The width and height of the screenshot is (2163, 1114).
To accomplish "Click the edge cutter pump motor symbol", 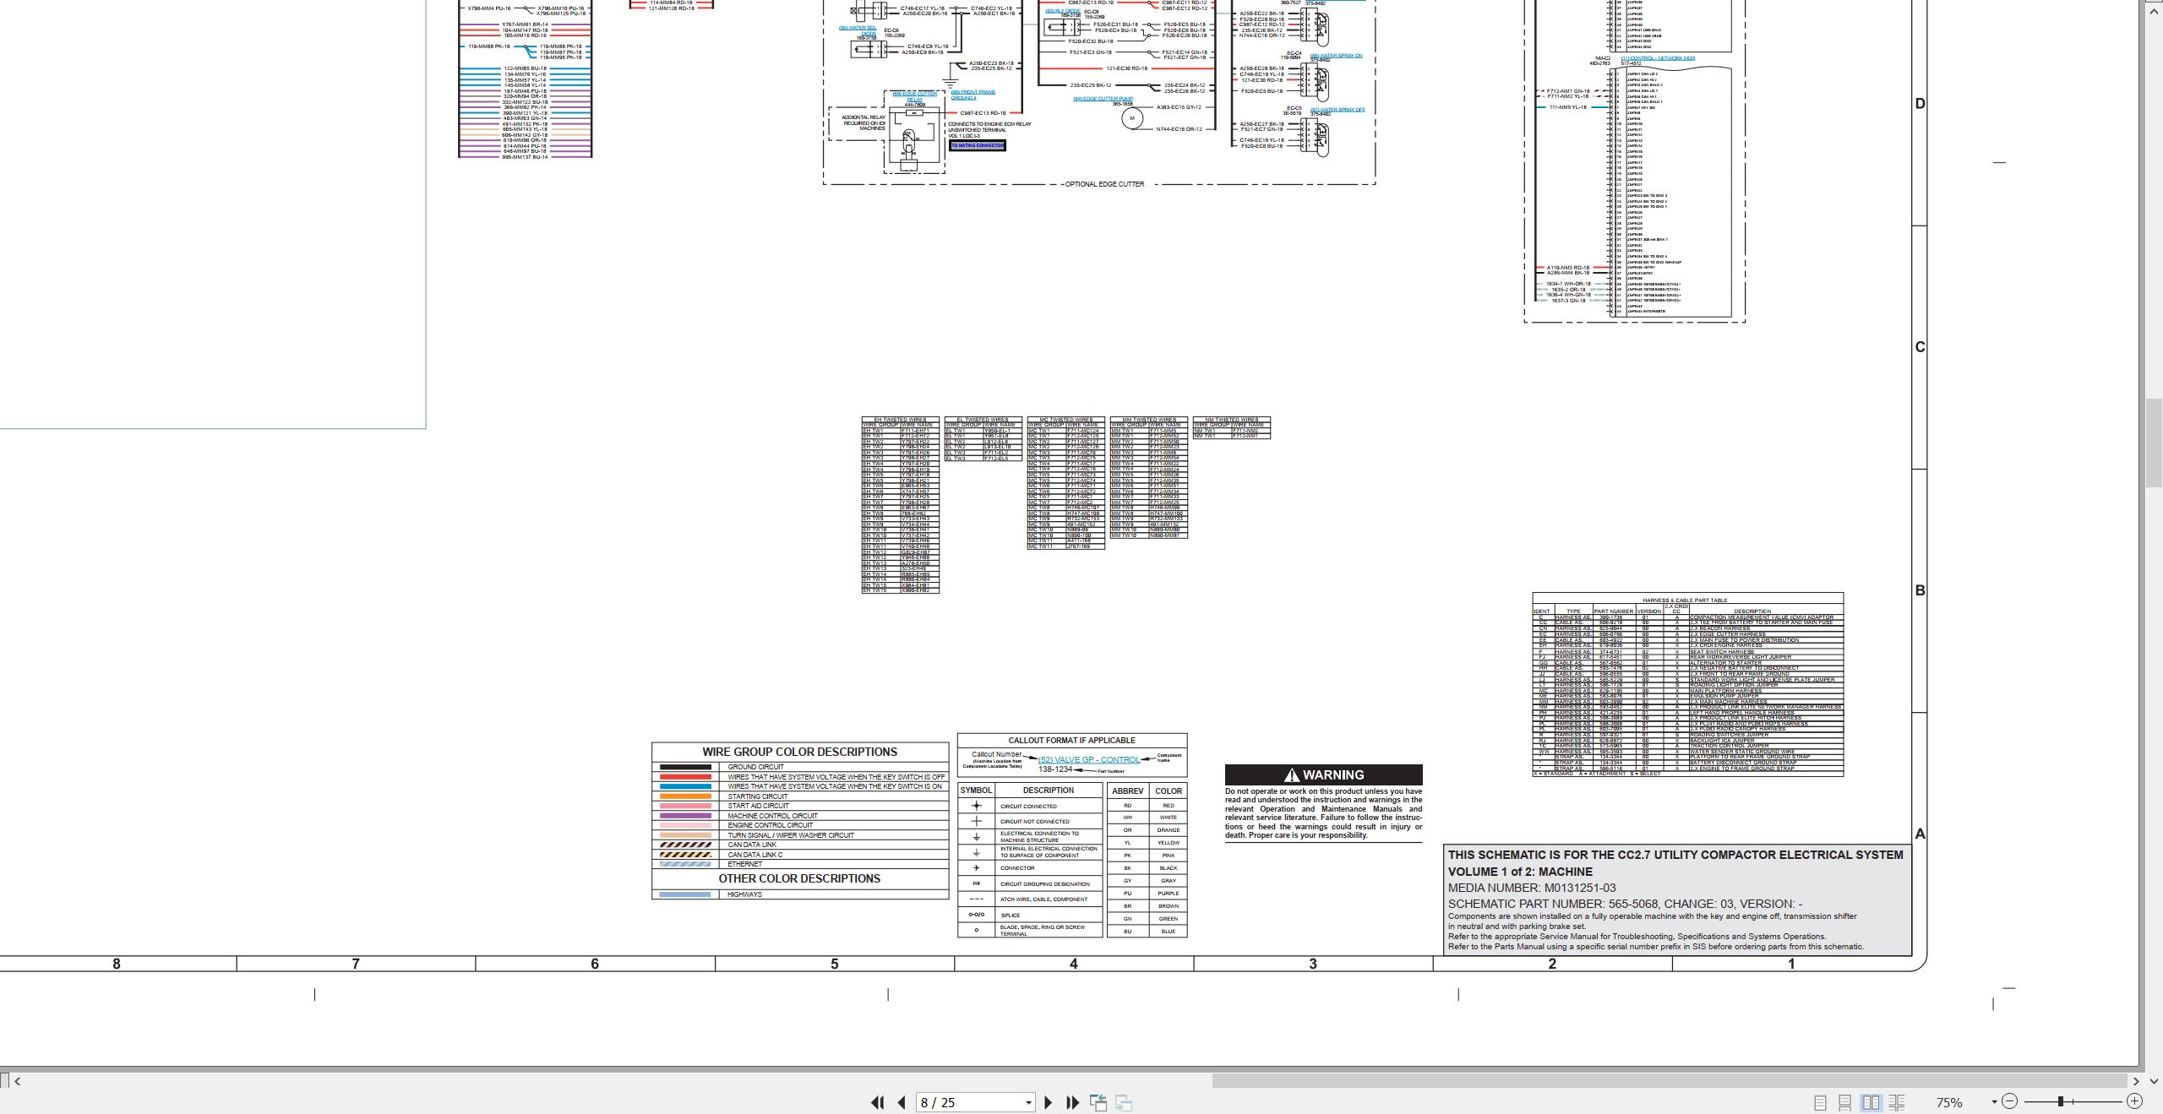I will tap(1132, 118).
